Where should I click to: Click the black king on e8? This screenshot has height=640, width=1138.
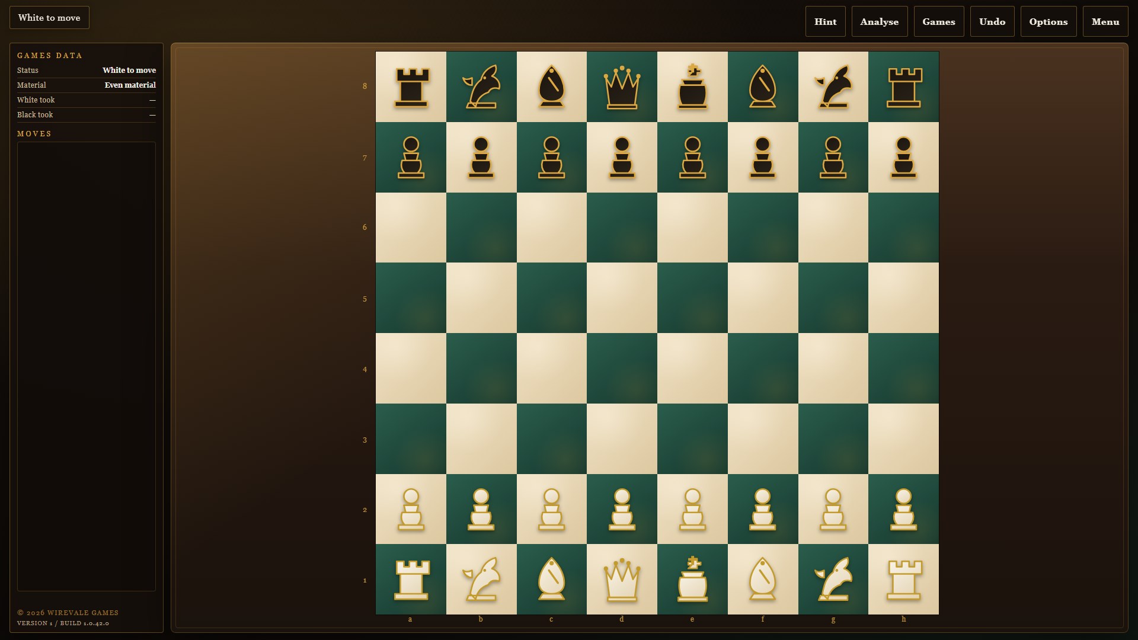692,87
